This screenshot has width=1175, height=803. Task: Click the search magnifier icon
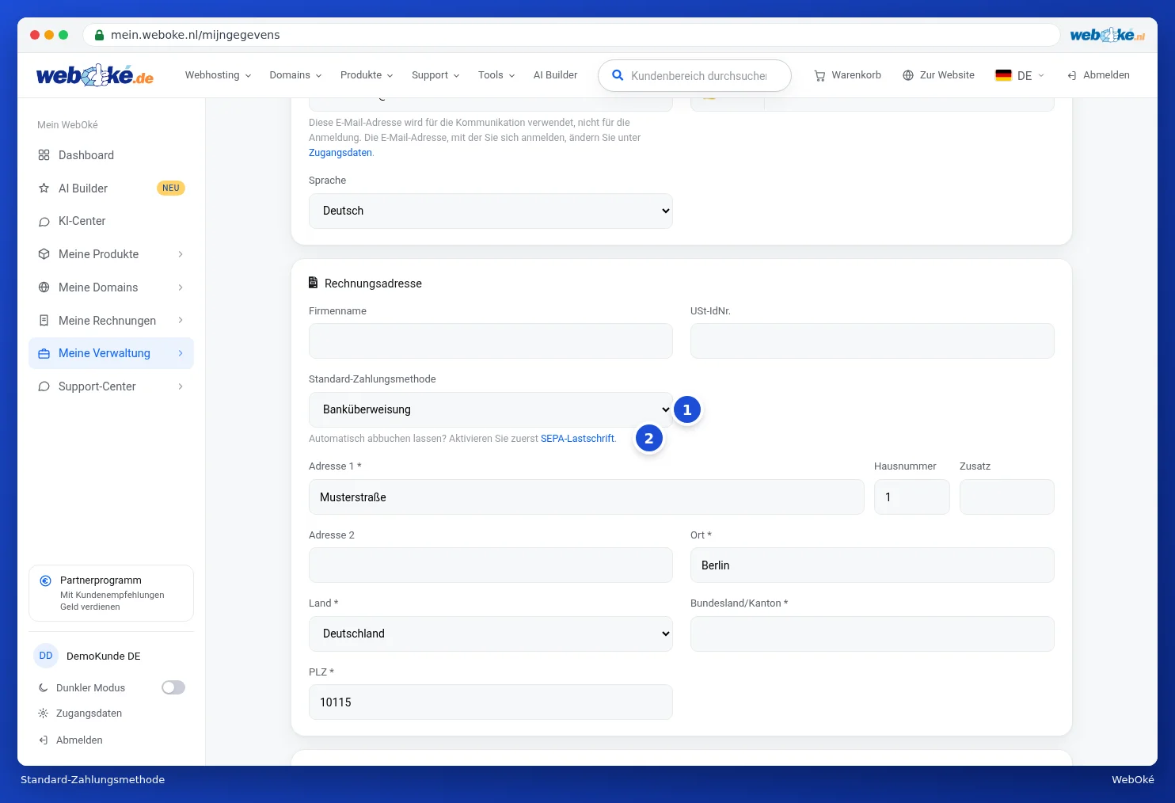tap(618, 76)
